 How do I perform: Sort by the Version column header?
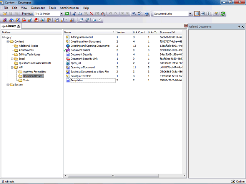pos(124,32)
